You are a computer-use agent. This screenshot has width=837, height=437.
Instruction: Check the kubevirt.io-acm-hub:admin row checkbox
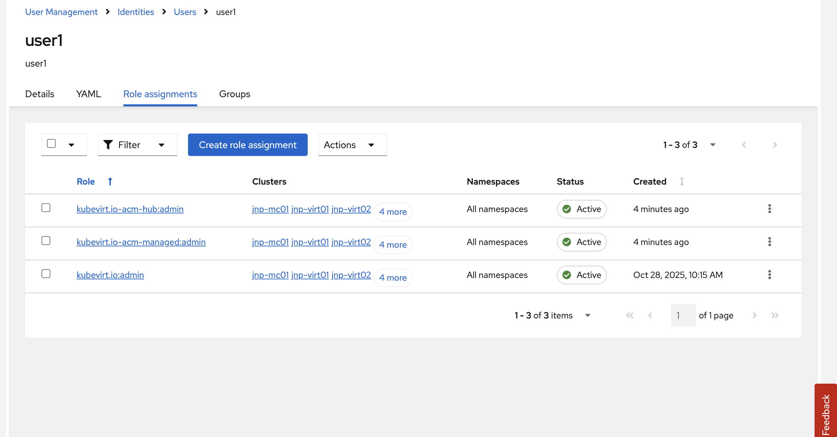tap(46, 208)
